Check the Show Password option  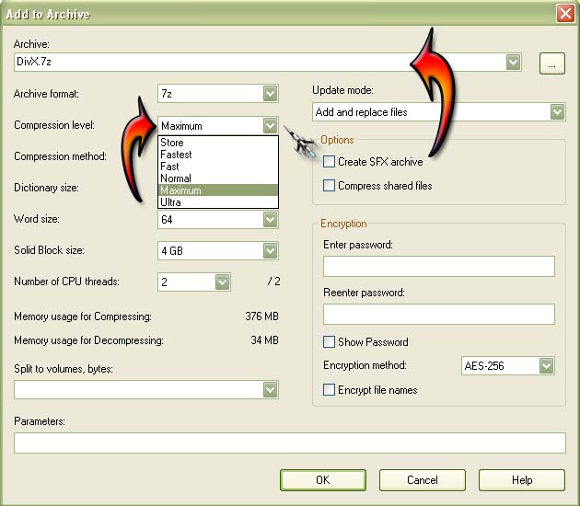pos(330,342)
